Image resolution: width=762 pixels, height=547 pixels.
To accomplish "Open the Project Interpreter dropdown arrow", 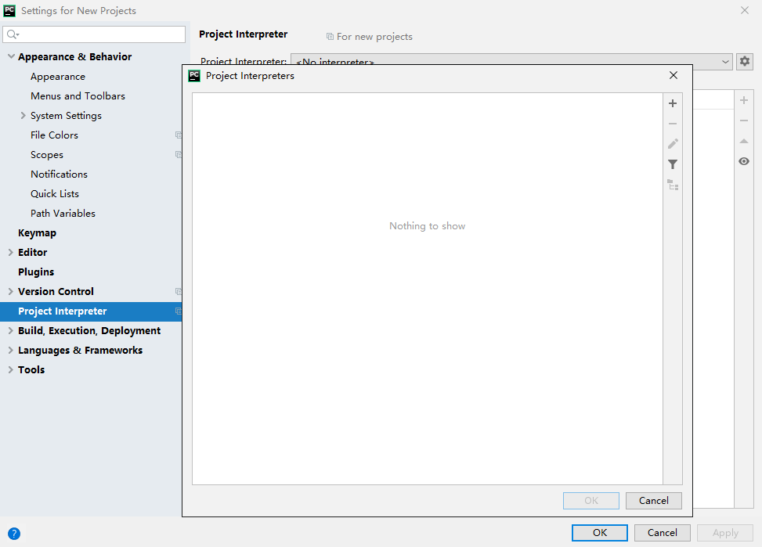I will click(725, 62).
